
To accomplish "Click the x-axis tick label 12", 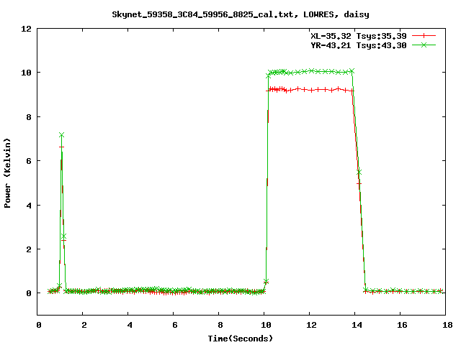I will pos(311,325).
